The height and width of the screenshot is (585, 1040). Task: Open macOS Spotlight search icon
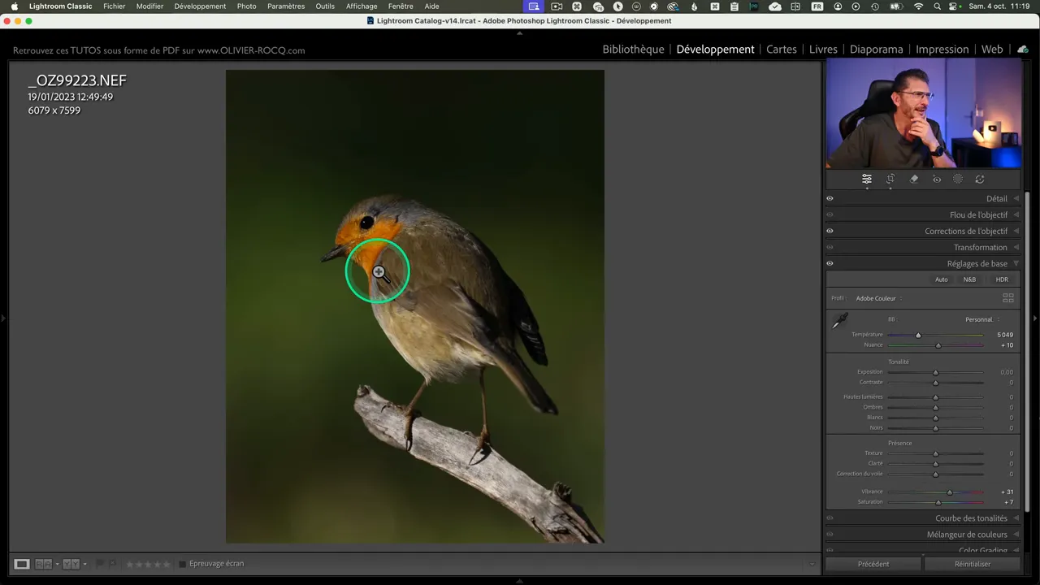937,6
